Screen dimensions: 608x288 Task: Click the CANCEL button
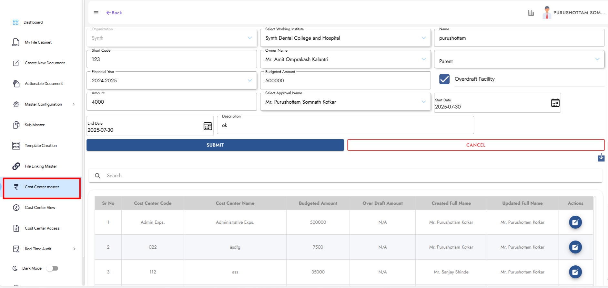point(476,145)
